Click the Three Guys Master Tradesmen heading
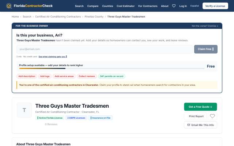Image resolution: width=234 pixels, height=146 pixels. pyautogui.click(x=72, y=106)
